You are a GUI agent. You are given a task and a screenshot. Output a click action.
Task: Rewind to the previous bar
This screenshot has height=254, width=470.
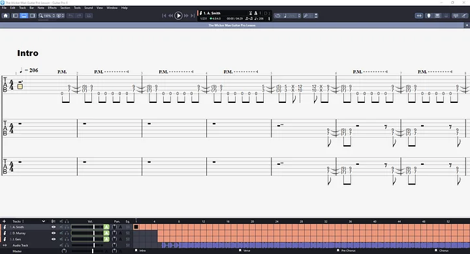coord(170,16)
